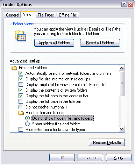Click Apply to All Folders button
This screenshot has width=135, height=165.
(x=54, y=43)
